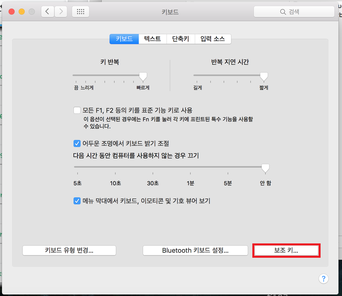Click the backlight turn-off time slider handle
342x296 pixels.
[265, 168]
